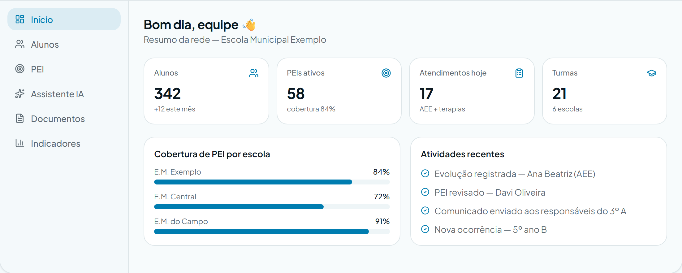The width and height of the screenshot is (682, 273).
Task: Click the Turmas card showing 21
Action: 605,91
